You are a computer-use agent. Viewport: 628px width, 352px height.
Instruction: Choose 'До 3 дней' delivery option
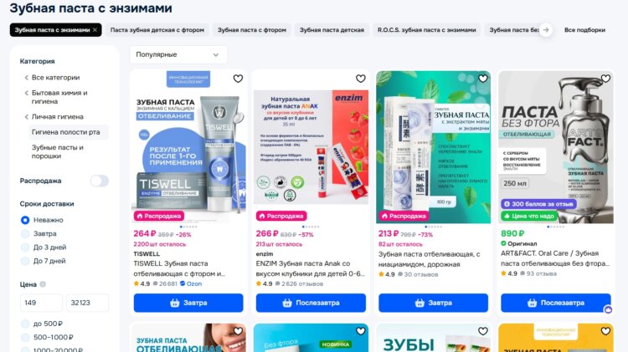[x=25, y=247]
